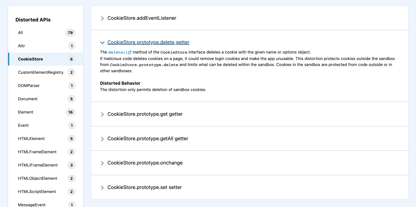Expand the CookieStore.prototype.getAll getter chevron
The height and width of the screenshot is (207, 416).
point(102,139)
